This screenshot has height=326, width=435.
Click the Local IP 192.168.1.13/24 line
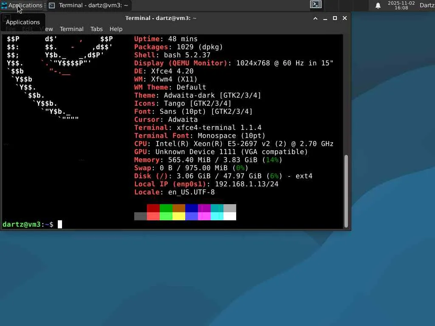point(206,184)
